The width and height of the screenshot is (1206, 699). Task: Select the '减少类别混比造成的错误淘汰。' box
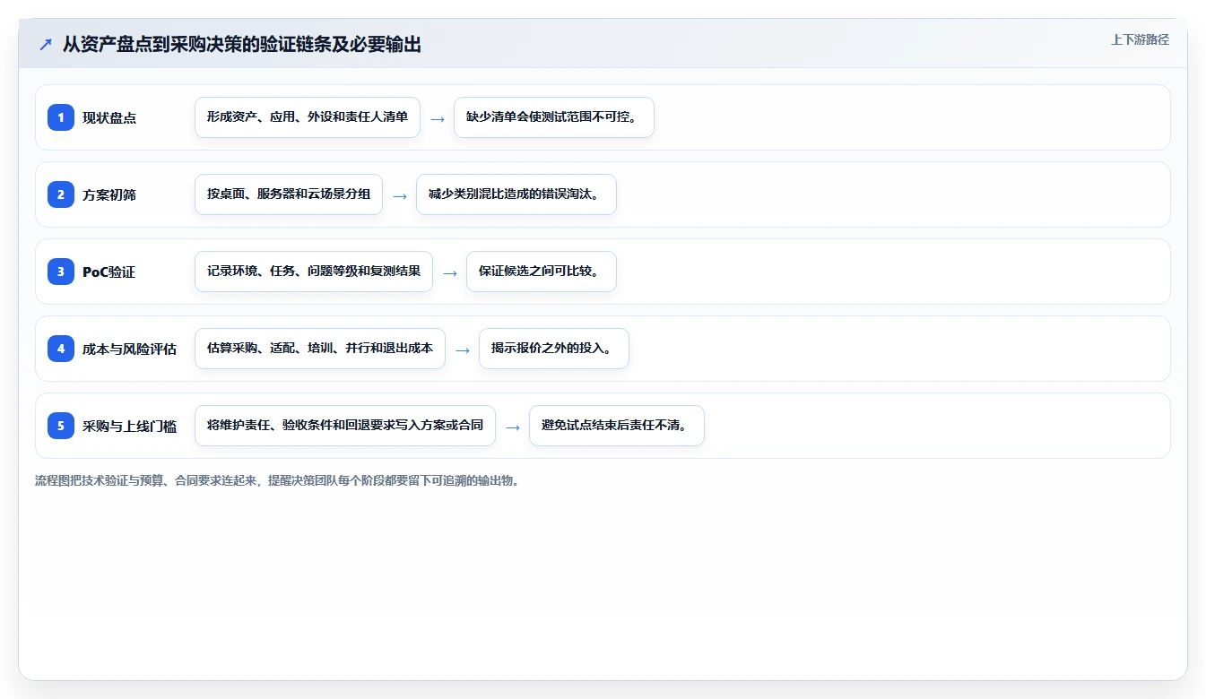(516, 194)
